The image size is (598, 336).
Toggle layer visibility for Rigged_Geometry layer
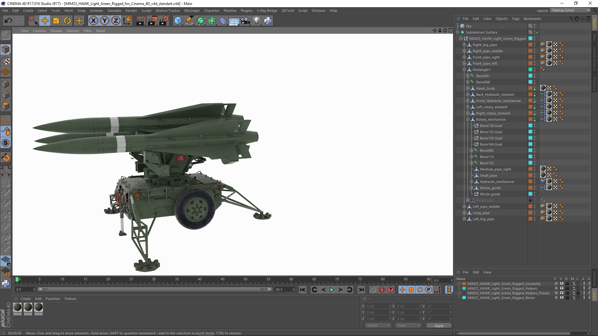(x=561, y=284)
